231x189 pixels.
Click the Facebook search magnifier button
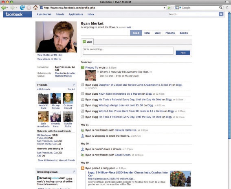(221, 14)
